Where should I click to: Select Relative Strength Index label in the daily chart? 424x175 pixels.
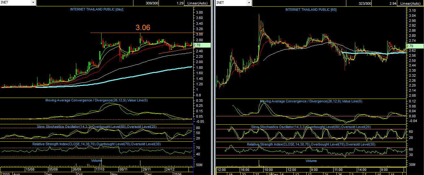click(x=96, y=144)
